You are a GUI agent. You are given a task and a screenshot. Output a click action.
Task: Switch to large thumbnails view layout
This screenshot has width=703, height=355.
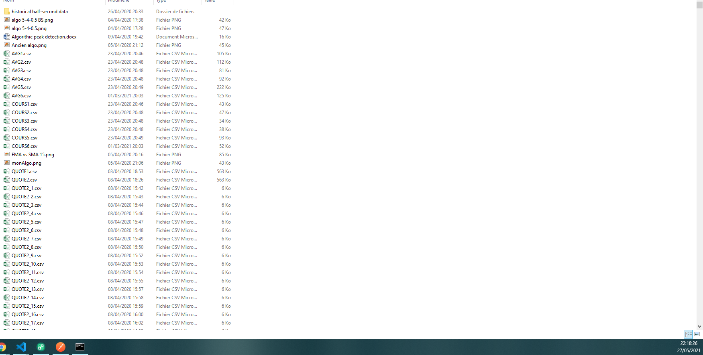[x=697, y=334]
